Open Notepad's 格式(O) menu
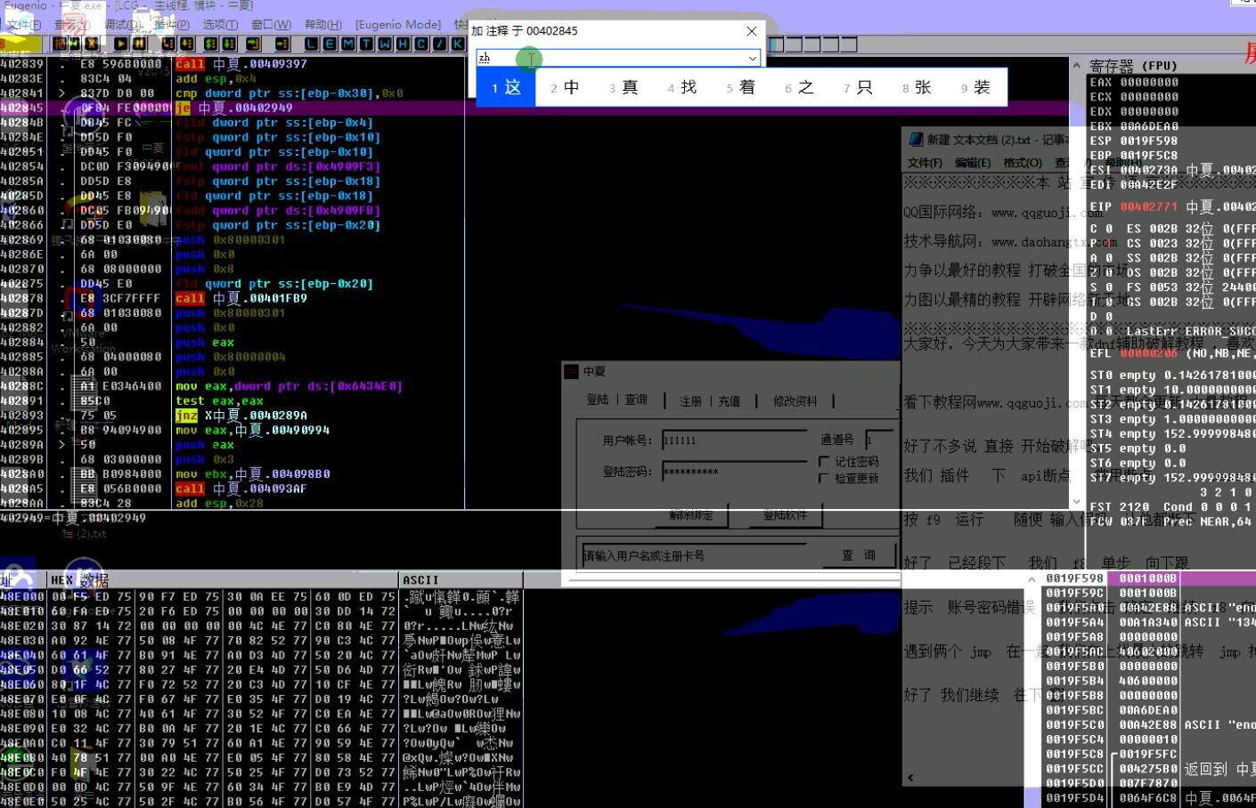The image size is (1256, 808). (1022, 163)
